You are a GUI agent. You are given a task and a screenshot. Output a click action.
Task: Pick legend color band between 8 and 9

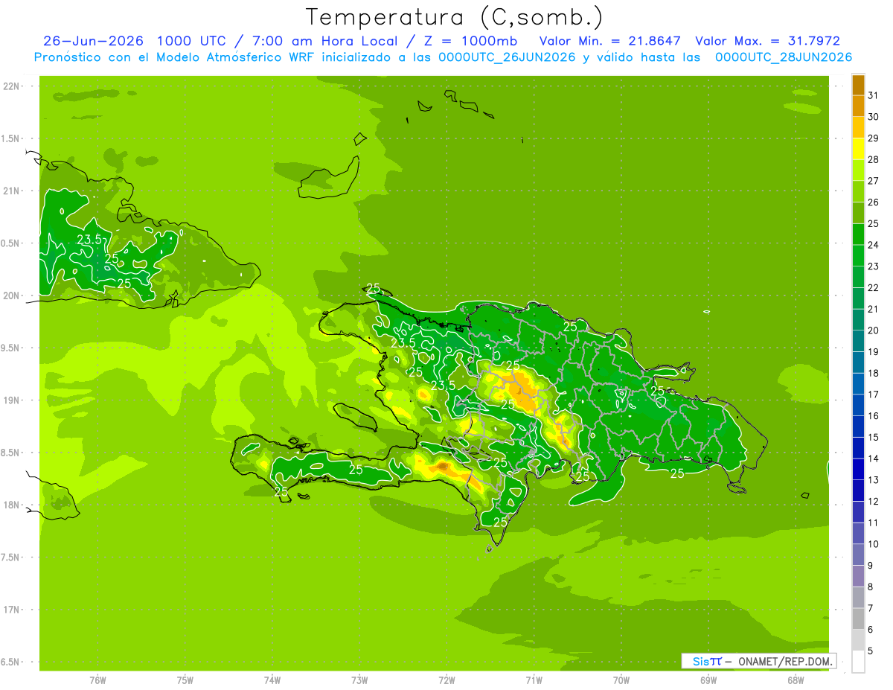click(858, 576)
